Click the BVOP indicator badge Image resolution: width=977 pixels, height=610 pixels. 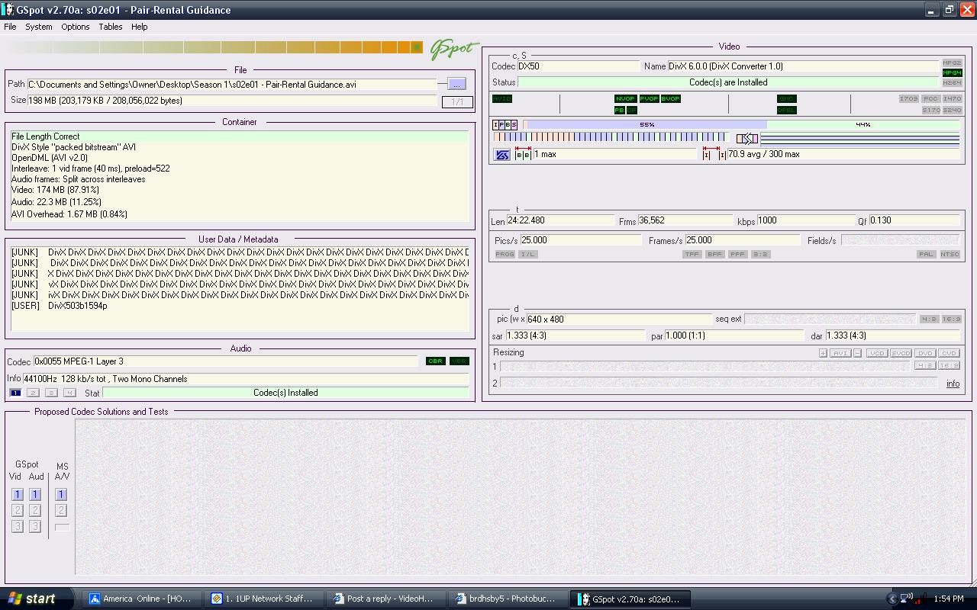pyautogui.click(x=670, y=99)
